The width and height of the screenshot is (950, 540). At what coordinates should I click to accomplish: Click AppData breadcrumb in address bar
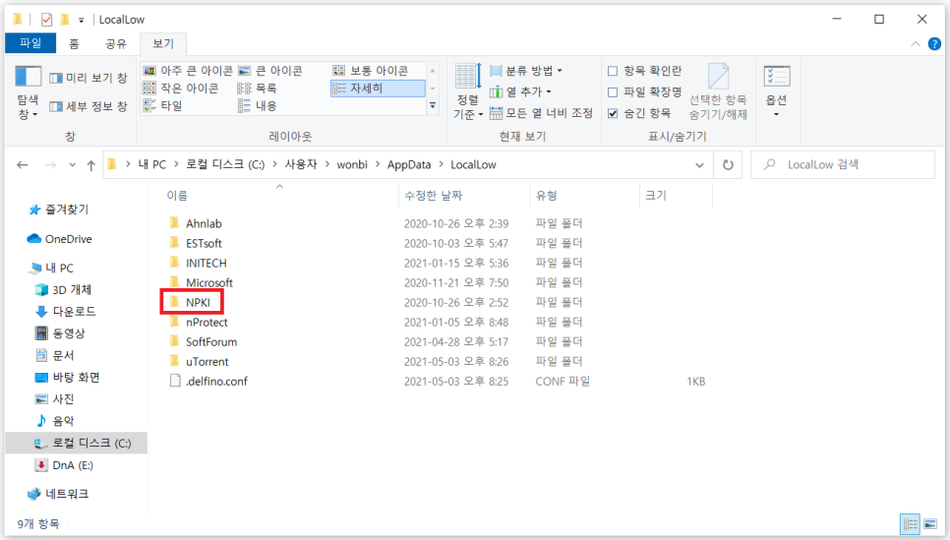[x=409, y=165]
